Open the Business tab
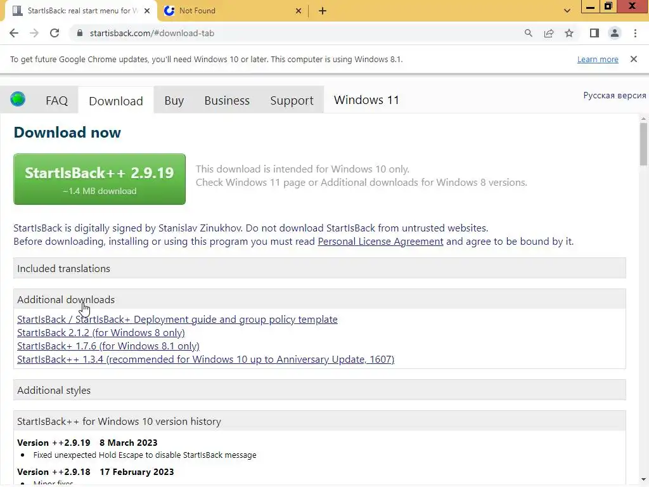649x487 pixels. coord(227,100)
